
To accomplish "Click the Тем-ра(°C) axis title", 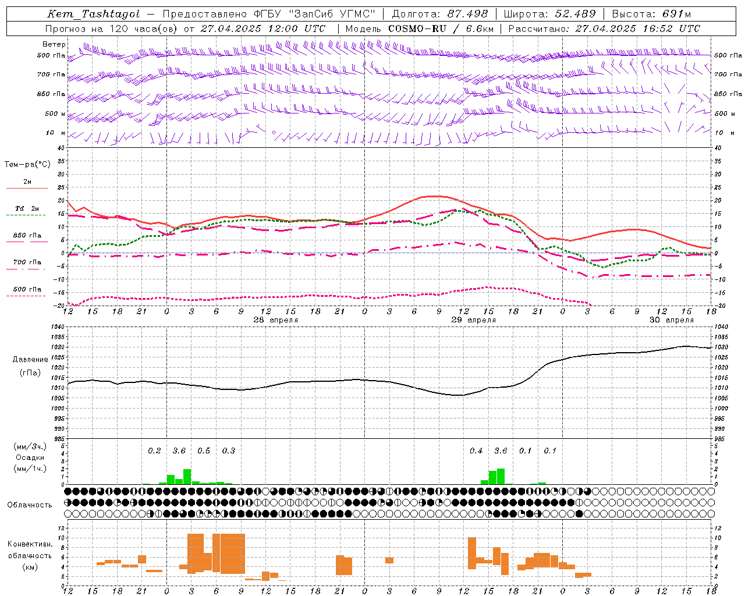I will (27, 165).
